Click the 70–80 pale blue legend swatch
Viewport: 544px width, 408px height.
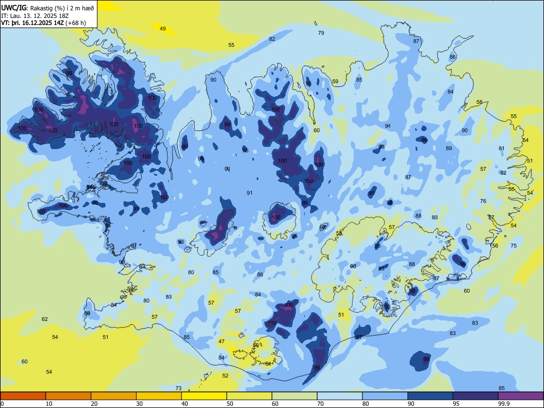pos(340,396)
